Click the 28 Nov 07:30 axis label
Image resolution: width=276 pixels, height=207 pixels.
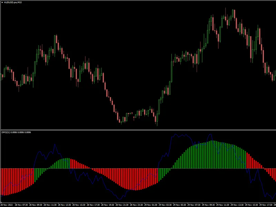point(21,205)
